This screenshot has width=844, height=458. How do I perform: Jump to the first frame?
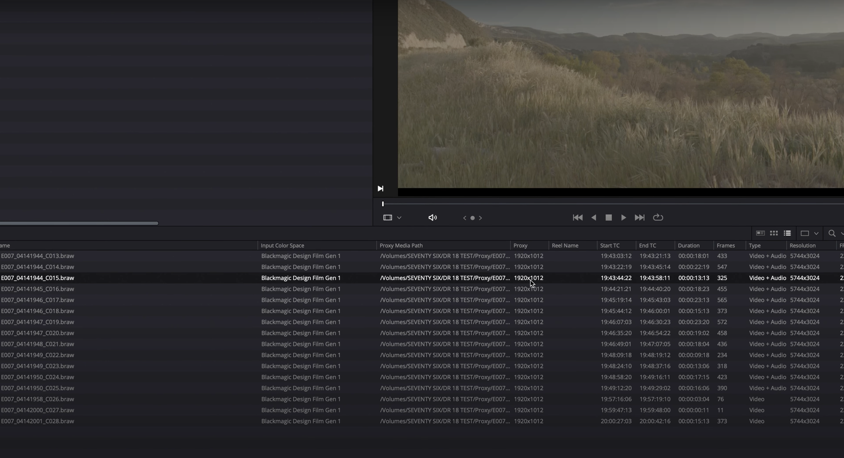pos(577,218)
